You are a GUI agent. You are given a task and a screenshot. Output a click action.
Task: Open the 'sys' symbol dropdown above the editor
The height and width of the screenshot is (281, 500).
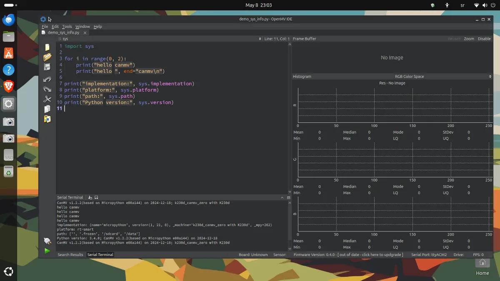point(160,39)
